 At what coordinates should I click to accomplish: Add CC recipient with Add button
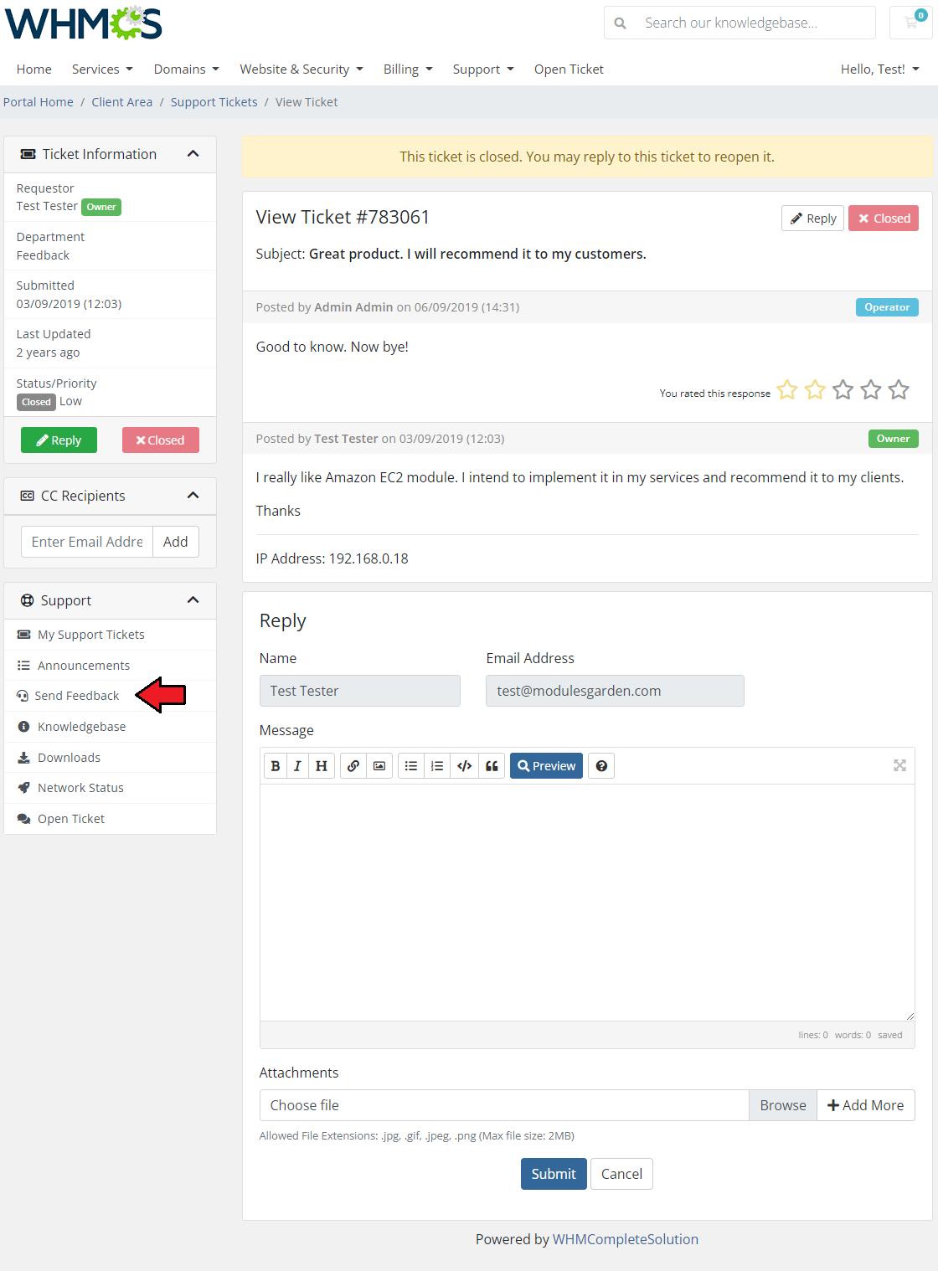coord(175,542)
